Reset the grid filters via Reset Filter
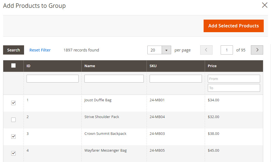The width and height of the screenshot is (271, 162). tap(40, 50)
